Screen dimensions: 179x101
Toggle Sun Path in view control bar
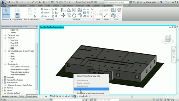pyautogui.click(x=57, y=97)
